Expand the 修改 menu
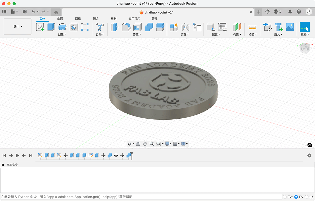The image size is (315, 201). tap(137, 34)
